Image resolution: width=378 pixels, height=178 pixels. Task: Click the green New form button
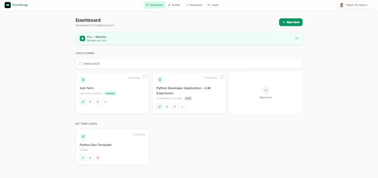click(x=291, y=22)
